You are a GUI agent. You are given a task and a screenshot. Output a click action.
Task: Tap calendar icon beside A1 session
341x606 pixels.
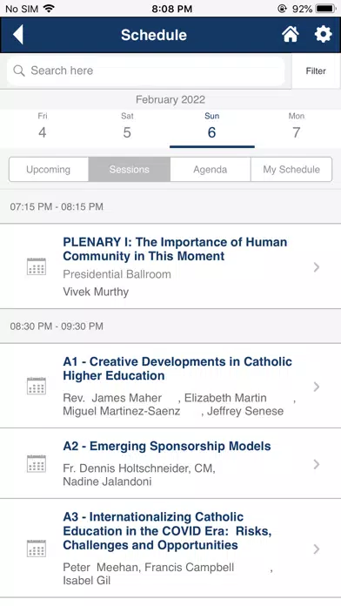[x=37, y=386]
